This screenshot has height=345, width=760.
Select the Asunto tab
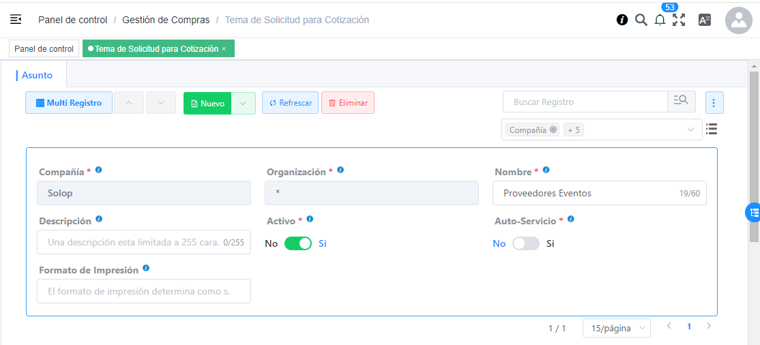click(37, 76)
